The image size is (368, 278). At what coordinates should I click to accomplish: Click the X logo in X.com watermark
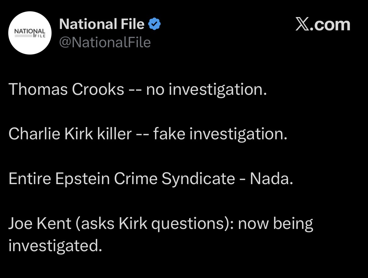(303, 24)
